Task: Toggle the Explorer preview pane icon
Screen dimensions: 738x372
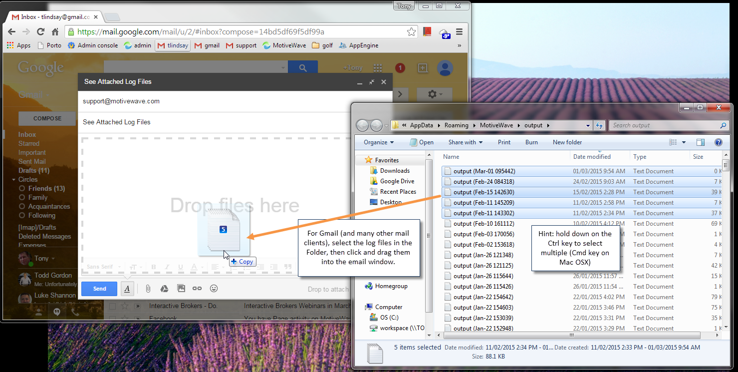Action: pyautogui.click(x=701, y=142)
